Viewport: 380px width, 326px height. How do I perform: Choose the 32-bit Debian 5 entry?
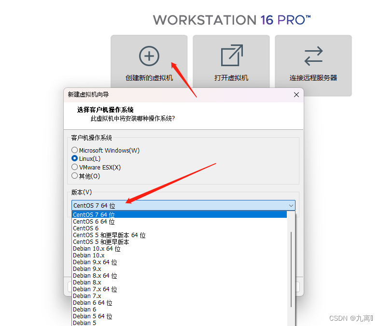(x=179, y=323)
